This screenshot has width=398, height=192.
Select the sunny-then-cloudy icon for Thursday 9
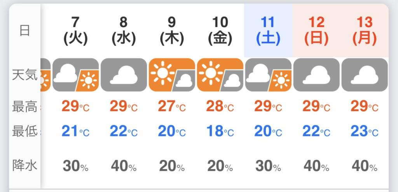[x=172, y=75]
